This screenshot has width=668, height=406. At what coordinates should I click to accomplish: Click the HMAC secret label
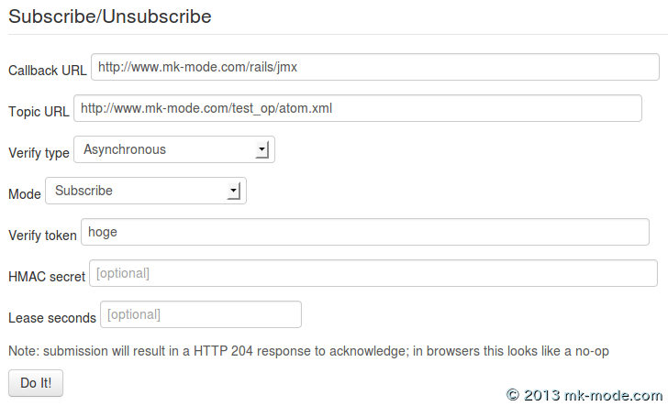(47, 277)
